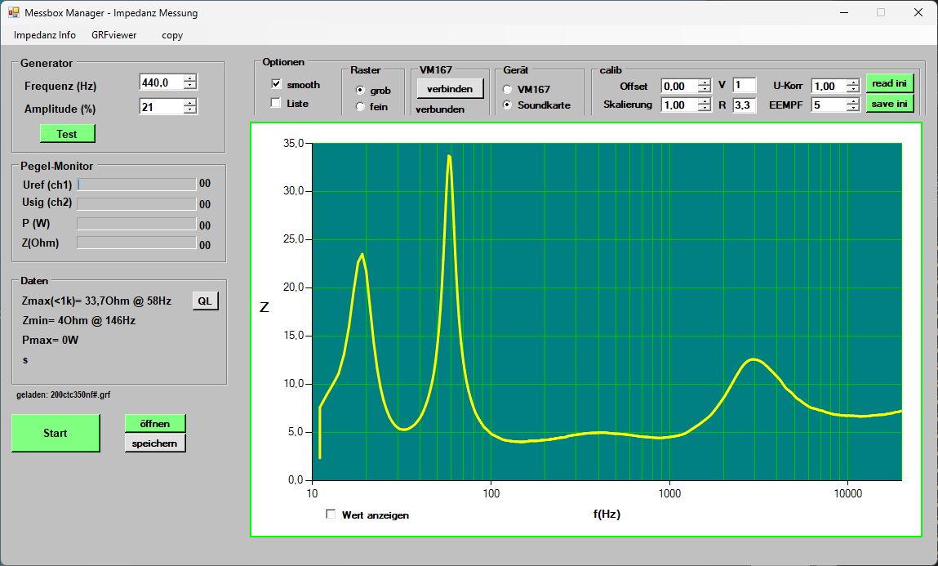Click the Messbox Manager app icon in title bar
The image size is (938, 566).
point(13,13)
